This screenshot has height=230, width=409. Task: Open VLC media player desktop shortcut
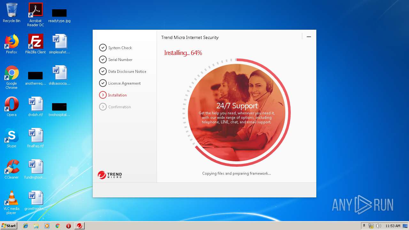[x=12, y=203]
